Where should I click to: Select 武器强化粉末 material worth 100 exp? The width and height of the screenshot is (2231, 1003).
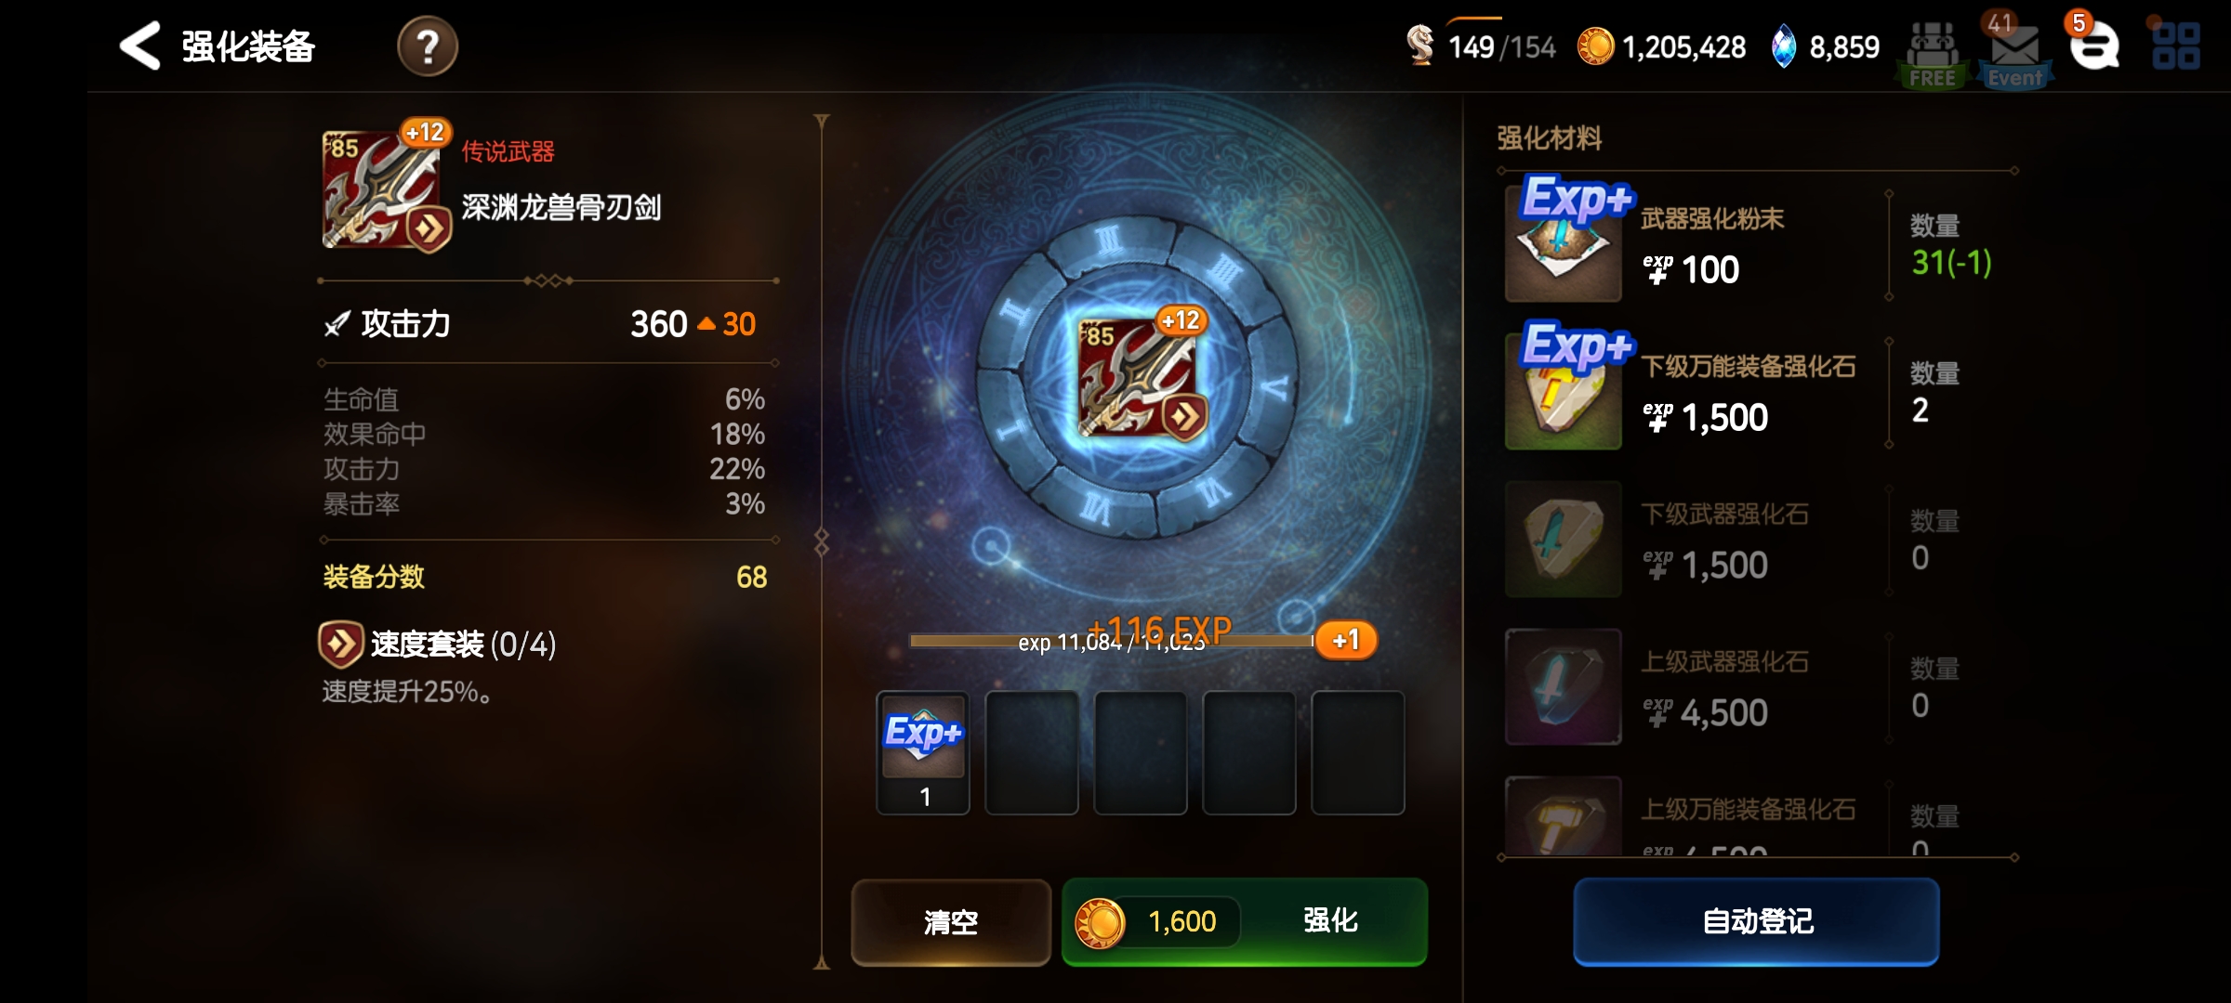(x=1757, y=243)
